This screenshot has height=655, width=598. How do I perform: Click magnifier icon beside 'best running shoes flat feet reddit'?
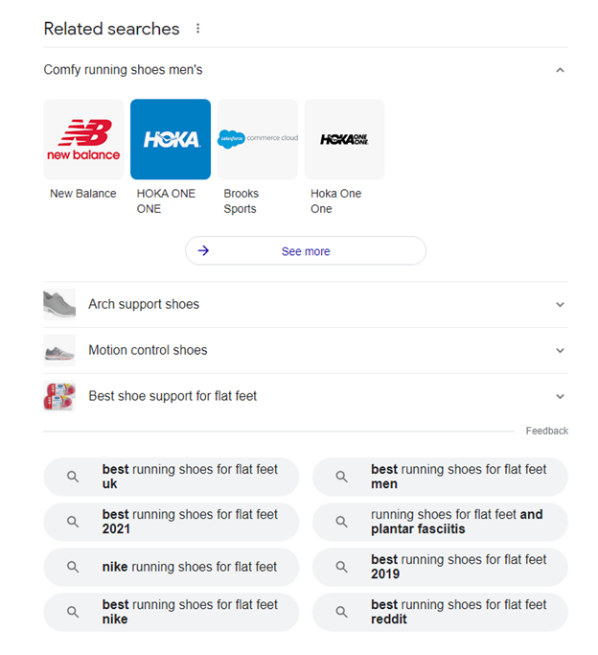click(x=342, y=612)
